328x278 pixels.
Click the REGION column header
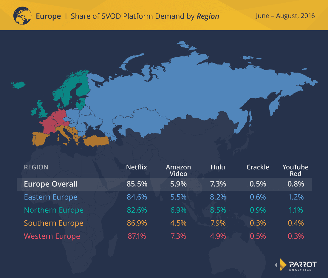[x=36, y=167]
